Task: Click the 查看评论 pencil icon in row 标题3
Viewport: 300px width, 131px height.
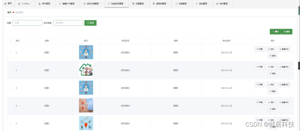Action: point(280,85)
